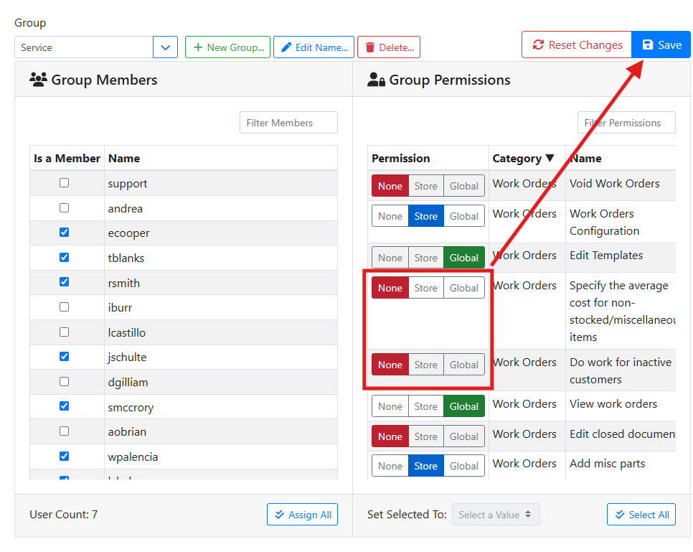This screenshot has height=552, width=693.
Task: Click the Filter Members input field
Action: [x=288, y=123]
